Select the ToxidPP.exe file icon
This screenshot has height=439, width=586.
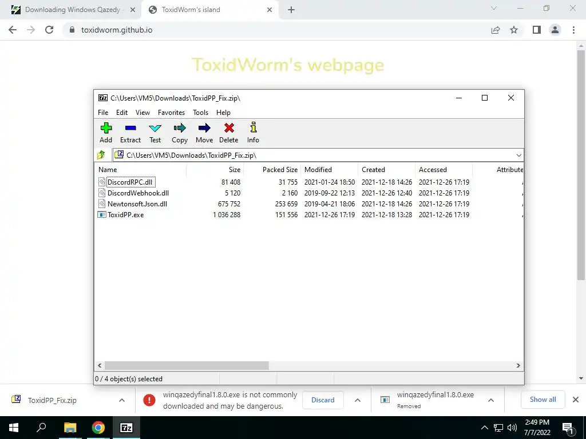(x=102, y=215)
